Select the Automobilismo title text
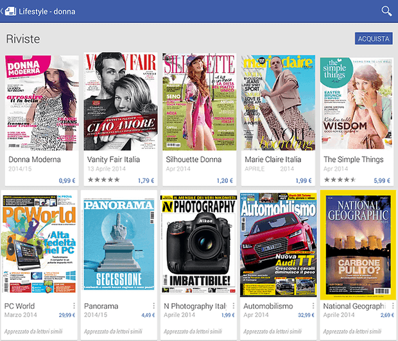Screen dimensions: 398x341 coord(268,306)
